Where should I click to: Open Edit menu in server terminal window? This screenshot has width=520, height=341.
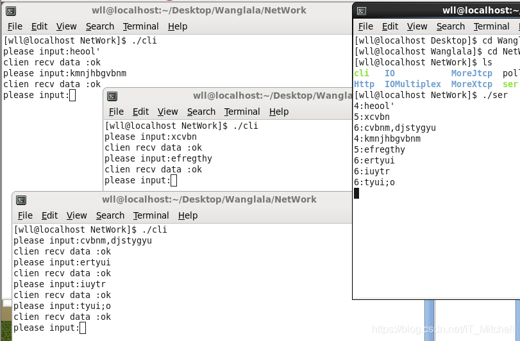[390, 26]
